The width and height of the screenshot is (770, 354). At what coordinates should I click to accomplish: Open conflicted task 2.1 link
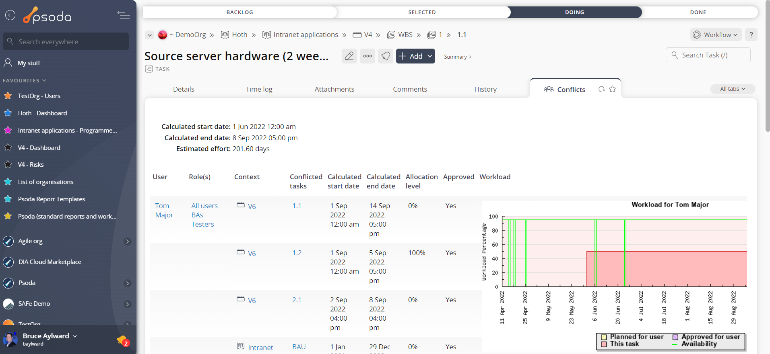click(297, 300)
